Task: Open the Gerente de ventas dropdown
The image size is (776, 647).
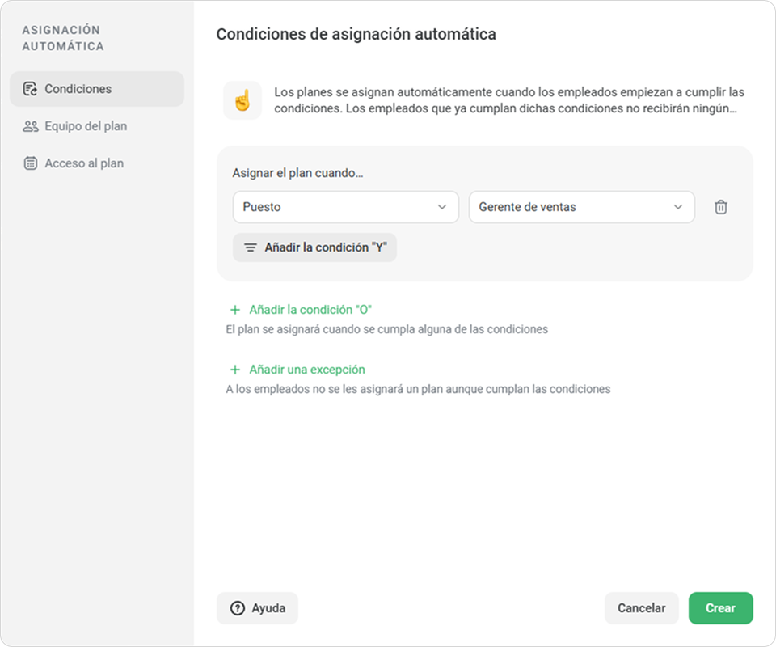Action: pos(581,207)
